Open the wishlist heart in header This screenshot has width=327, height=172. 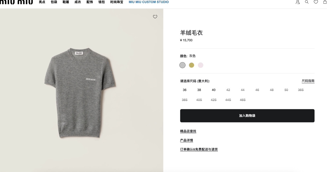(316, 2)
